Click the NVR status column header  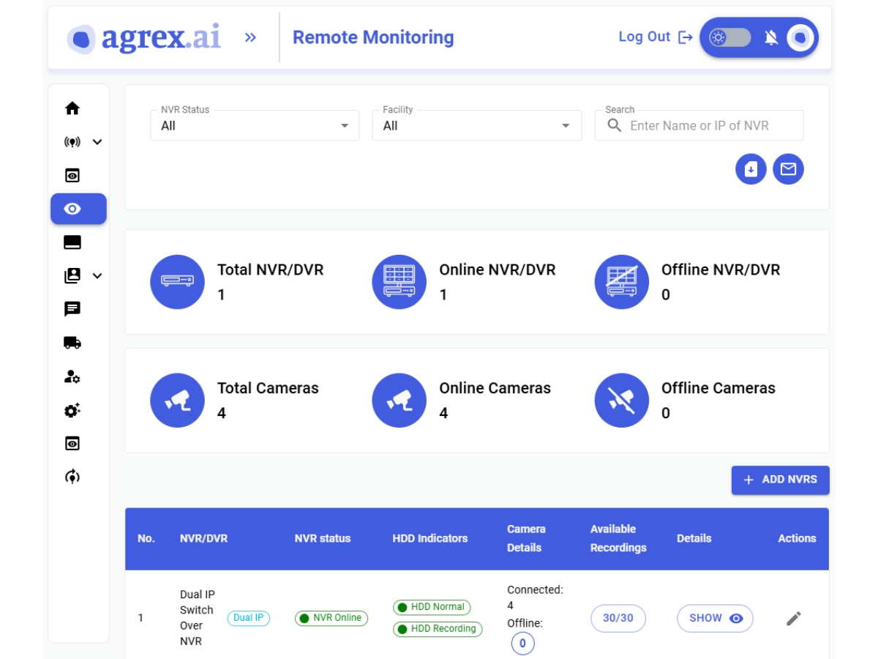(323, 538)
